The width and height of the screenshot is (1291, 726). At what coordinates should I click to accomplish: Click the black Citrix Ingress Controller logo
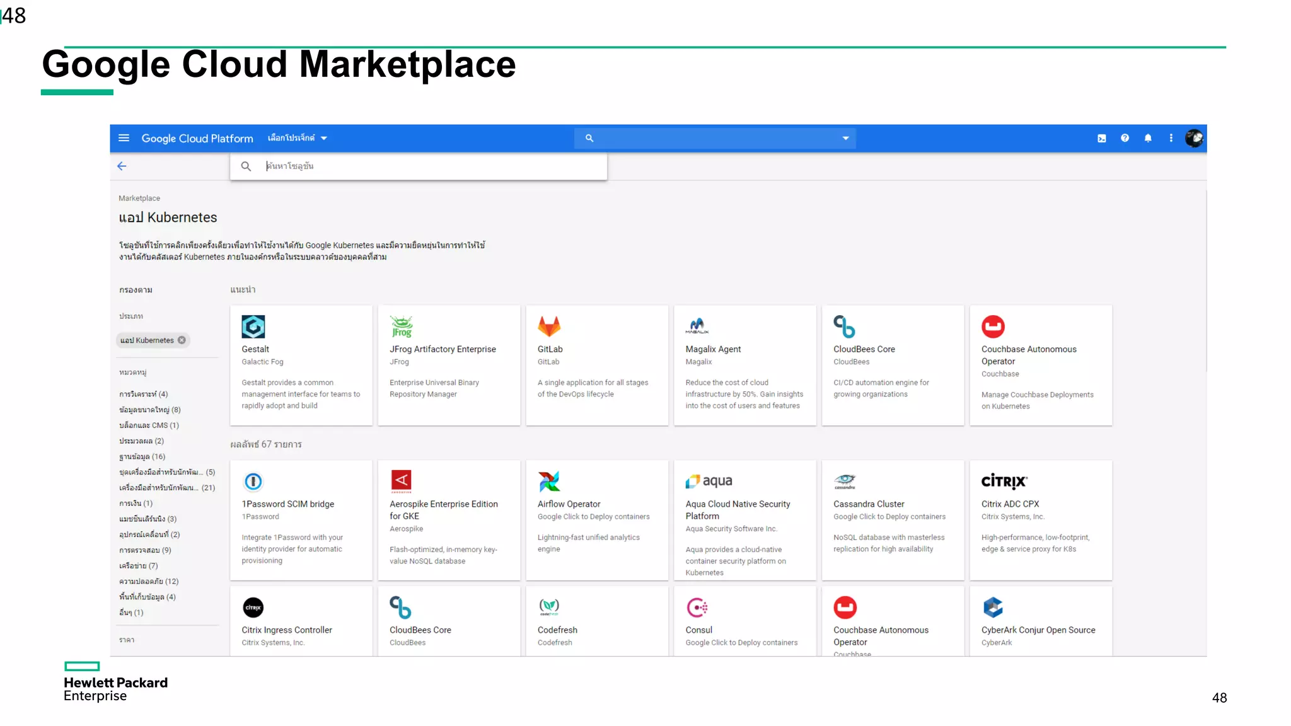(253, 608)
